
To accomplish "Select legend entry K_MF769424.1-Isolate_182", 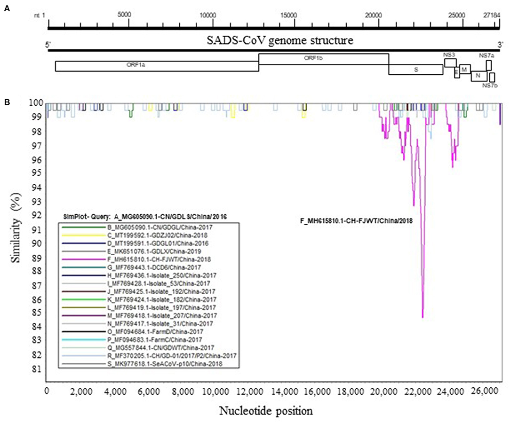I will tap(162, 299).
